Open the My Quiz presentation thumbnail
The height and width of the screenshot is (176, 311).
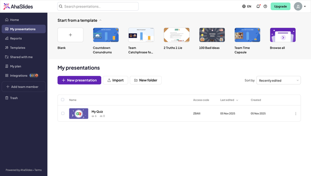click(79, 113)
